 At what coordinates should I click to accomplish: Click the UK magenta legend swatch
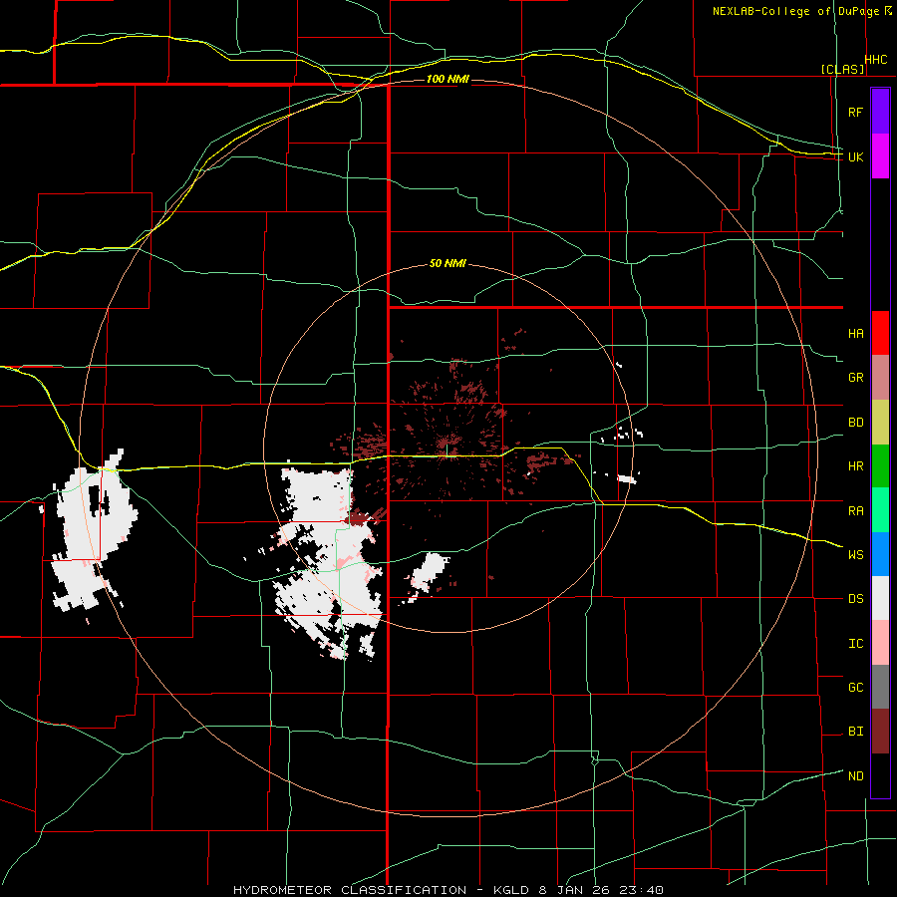(880, 156)
